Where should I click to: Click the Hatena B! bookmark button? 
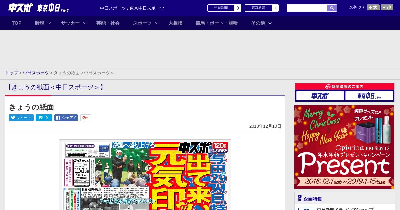(44, 118)
